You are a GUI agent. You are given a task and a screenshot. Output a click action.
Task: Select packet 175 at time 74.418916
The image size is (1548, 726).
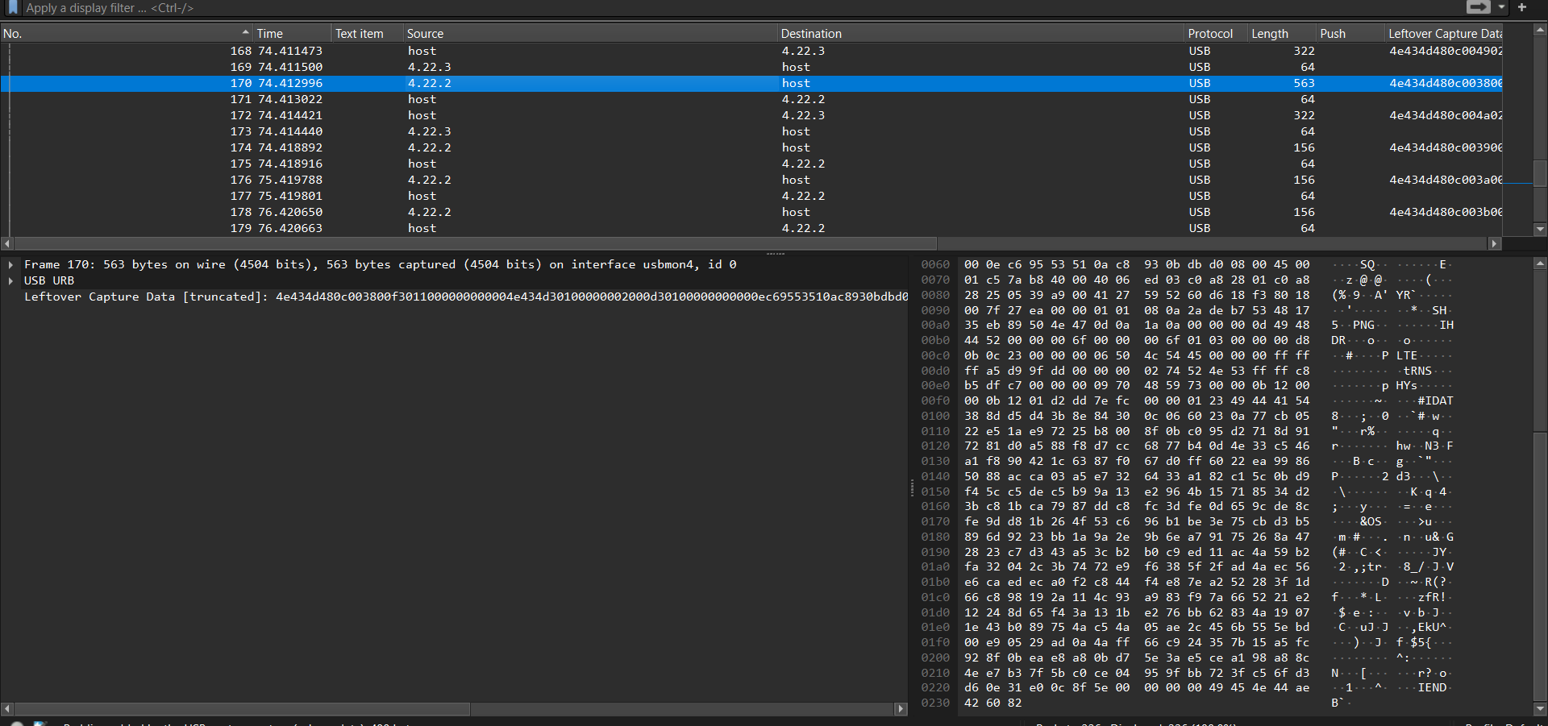pos(751,164)
